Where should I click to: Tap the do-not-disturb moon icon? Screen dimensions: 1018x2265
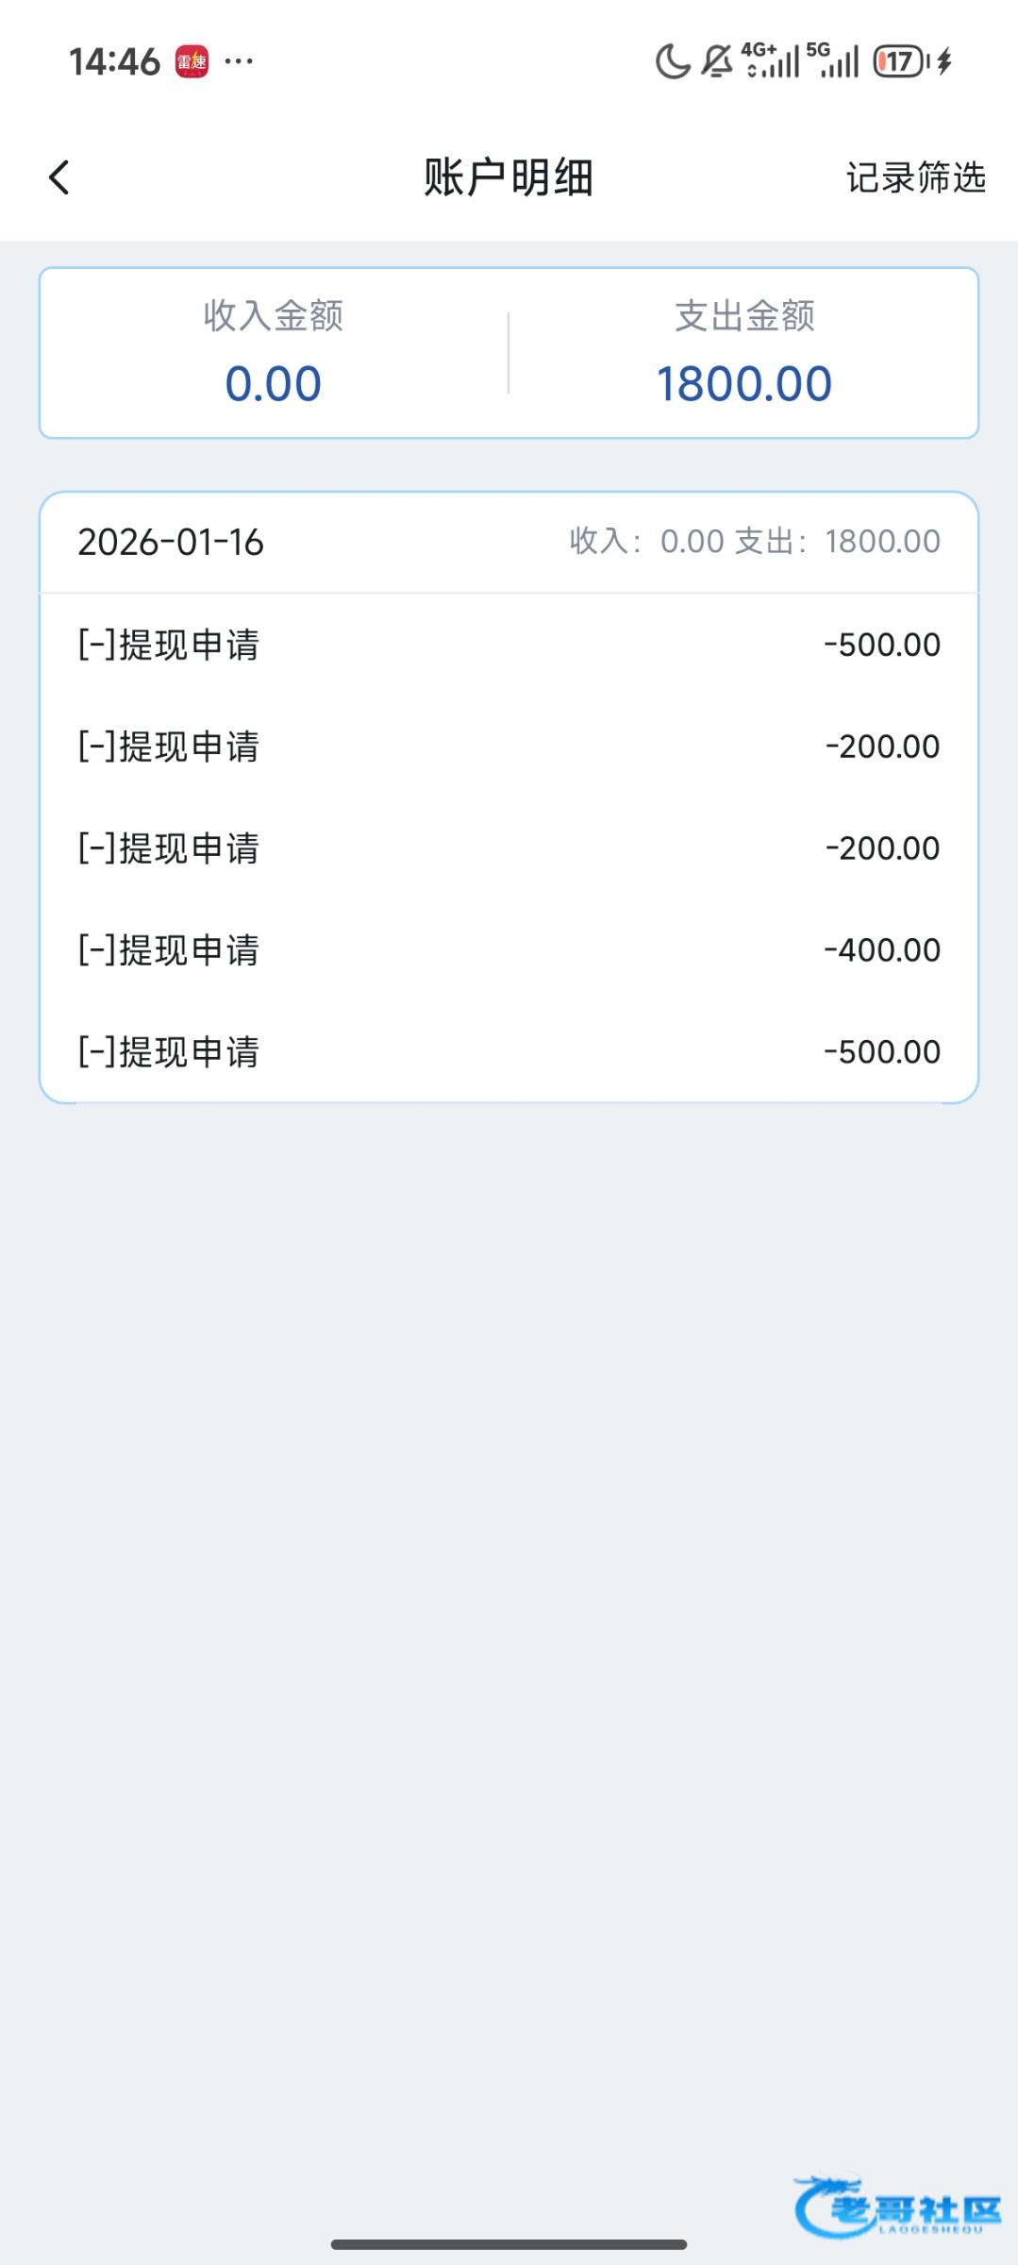coord(673,62)
